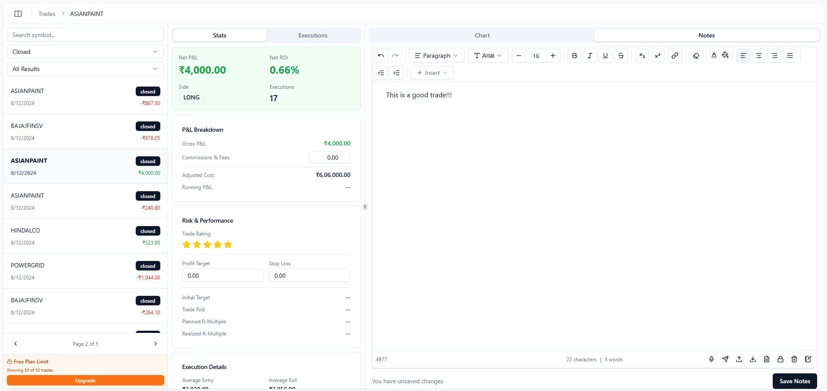Click the strikethrough formatting icon
This screenshot has height=391, width=827.
point(621,56)
